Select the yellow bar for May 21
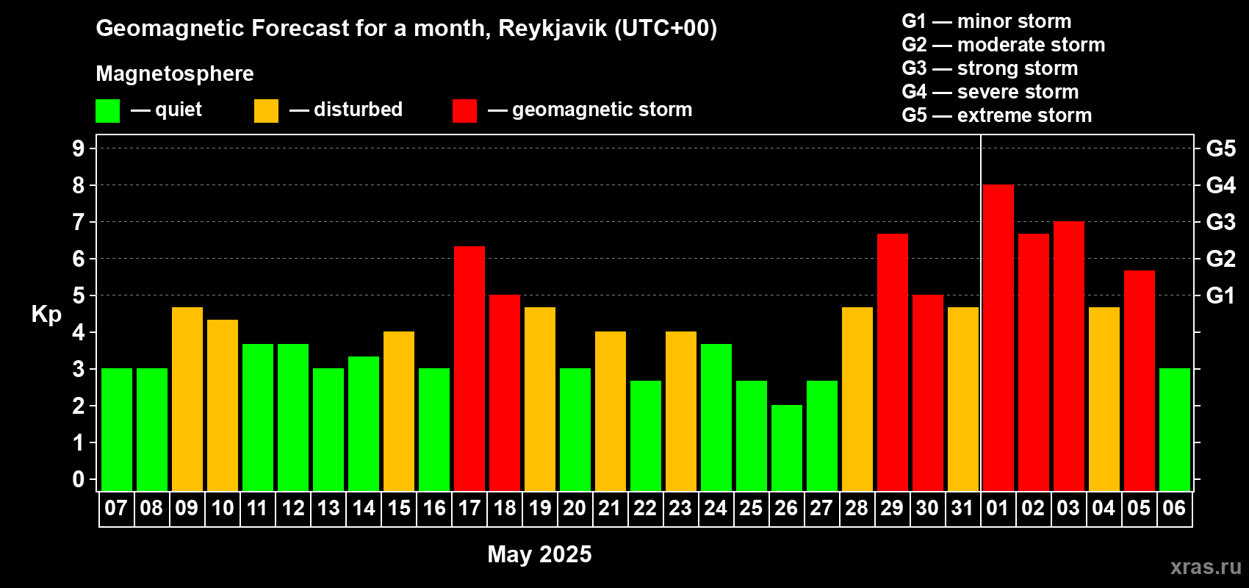The image size is (1249, 588). pos(611,412)
